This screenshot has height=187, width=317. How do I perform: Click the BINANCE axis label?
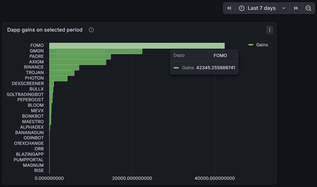pyautogui.click(x=34, y=67)
